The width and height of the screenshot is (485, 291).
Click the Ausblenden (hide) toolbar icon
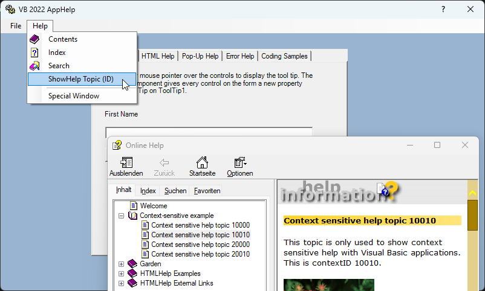(126, 163)
